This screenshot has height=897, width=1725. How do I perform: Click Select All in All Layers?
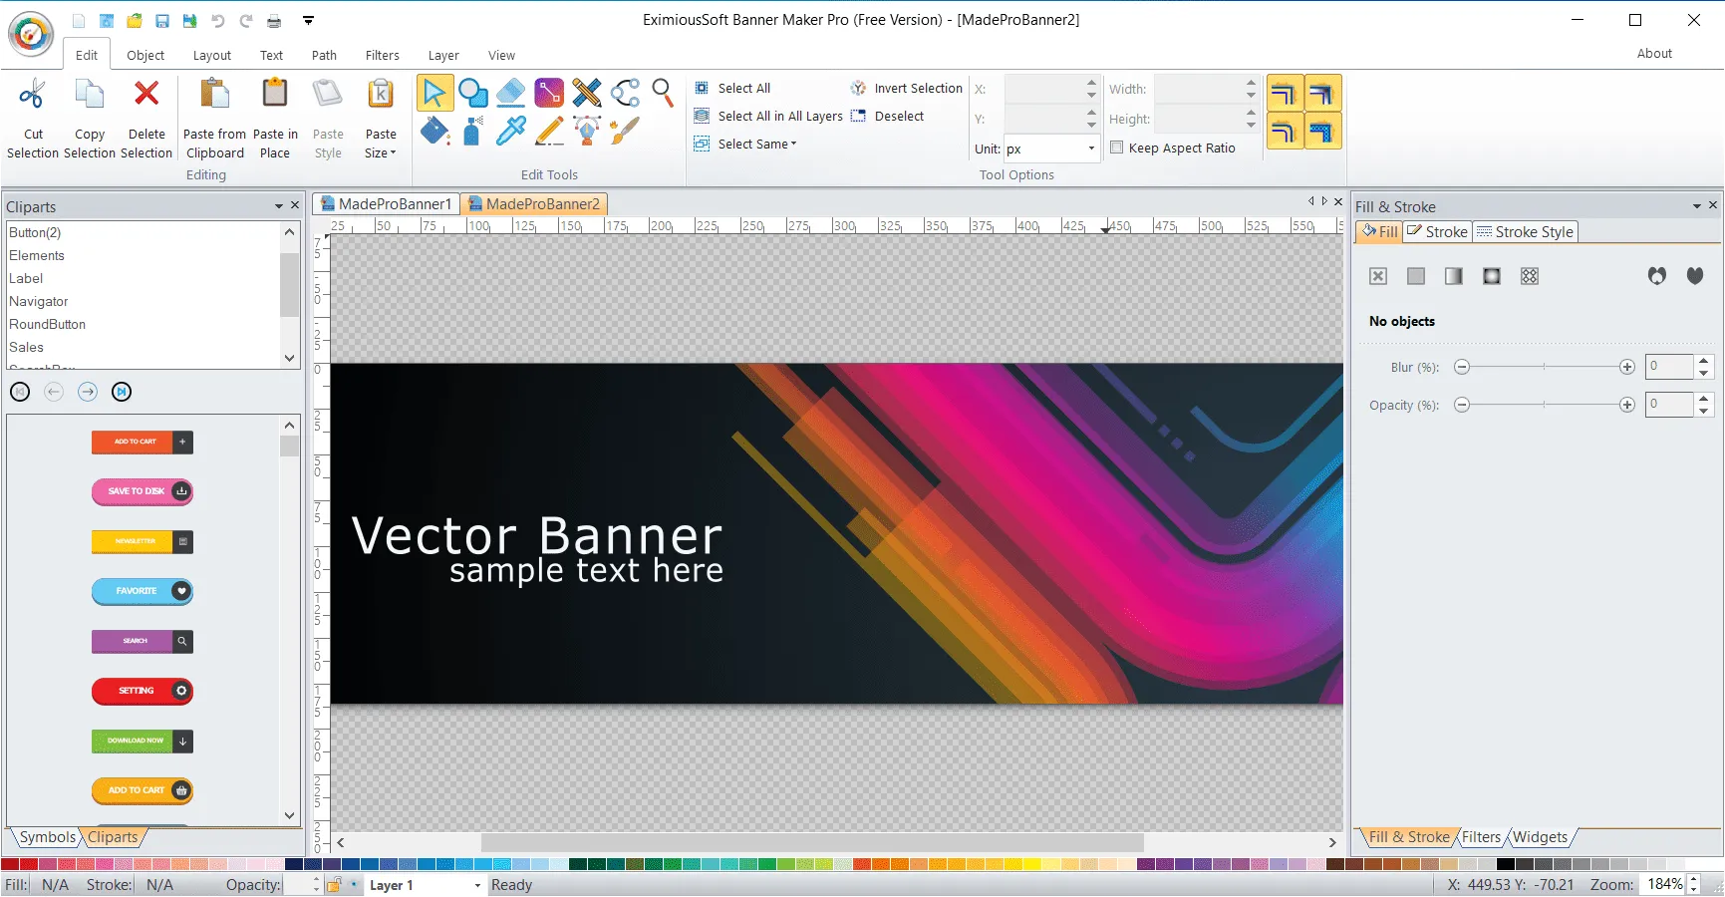click(x=768, y=116)
